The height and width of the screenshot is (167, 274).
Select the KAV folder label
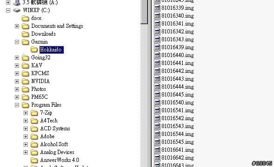[x=37, y=65]
